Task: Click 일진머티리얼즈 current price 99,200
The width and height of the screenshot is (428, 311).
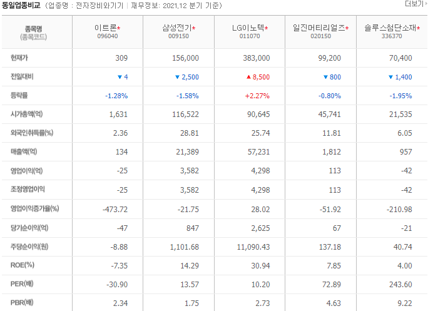Action: [x=330, y=58]
